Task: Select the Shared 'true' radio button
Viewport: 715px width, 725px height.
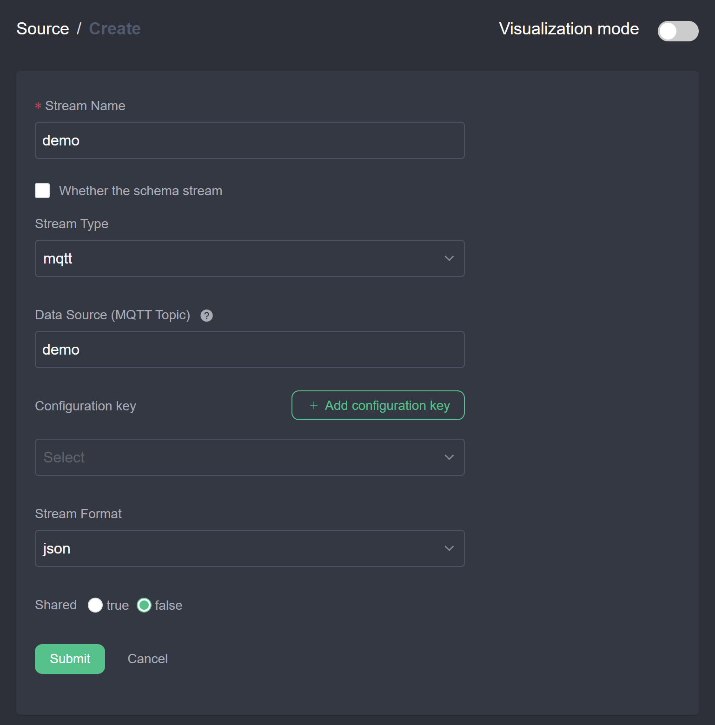Action: click(x=95, y=605)
